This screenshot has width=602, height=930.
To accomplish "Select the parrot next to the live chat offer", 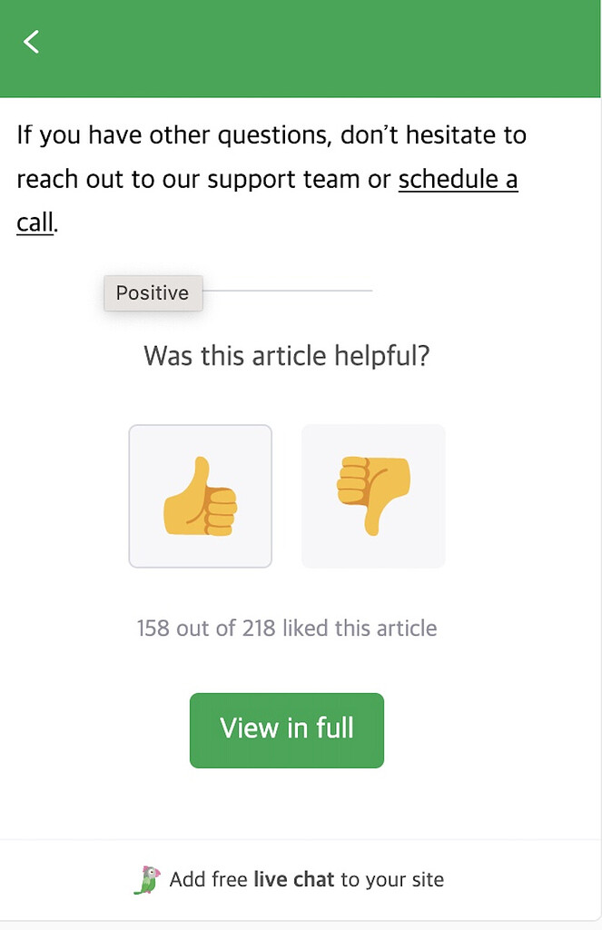I will [x=151, y=878].
